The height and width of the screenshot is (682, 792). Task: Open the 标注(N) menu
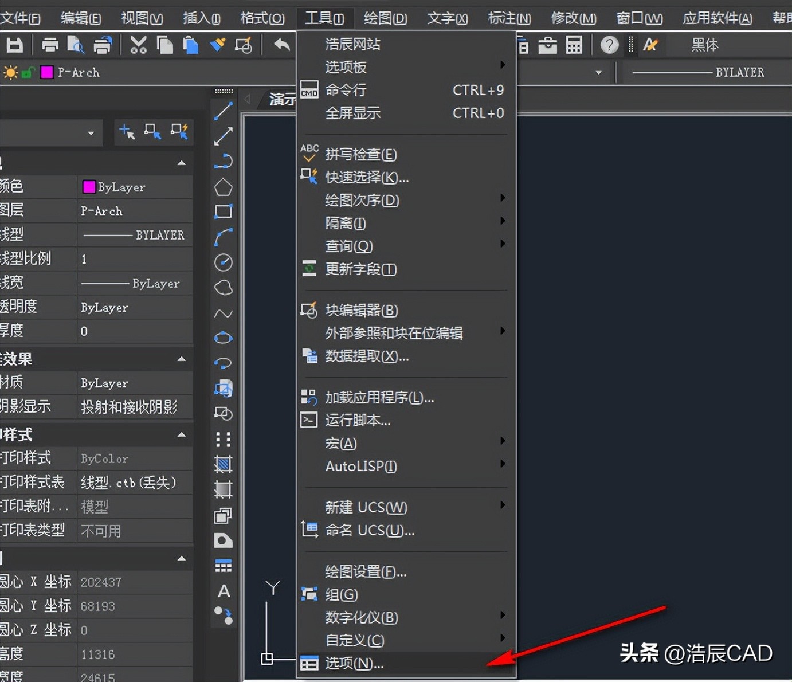(x=508, y=18)
